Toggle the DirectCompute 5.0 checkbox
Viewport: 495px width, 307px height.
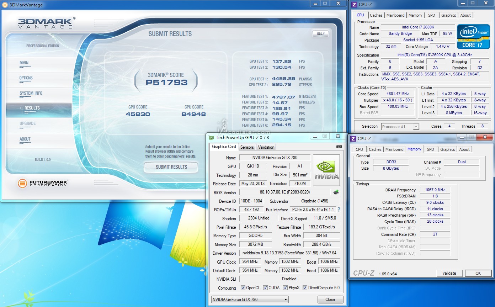[x=305, y=288]
